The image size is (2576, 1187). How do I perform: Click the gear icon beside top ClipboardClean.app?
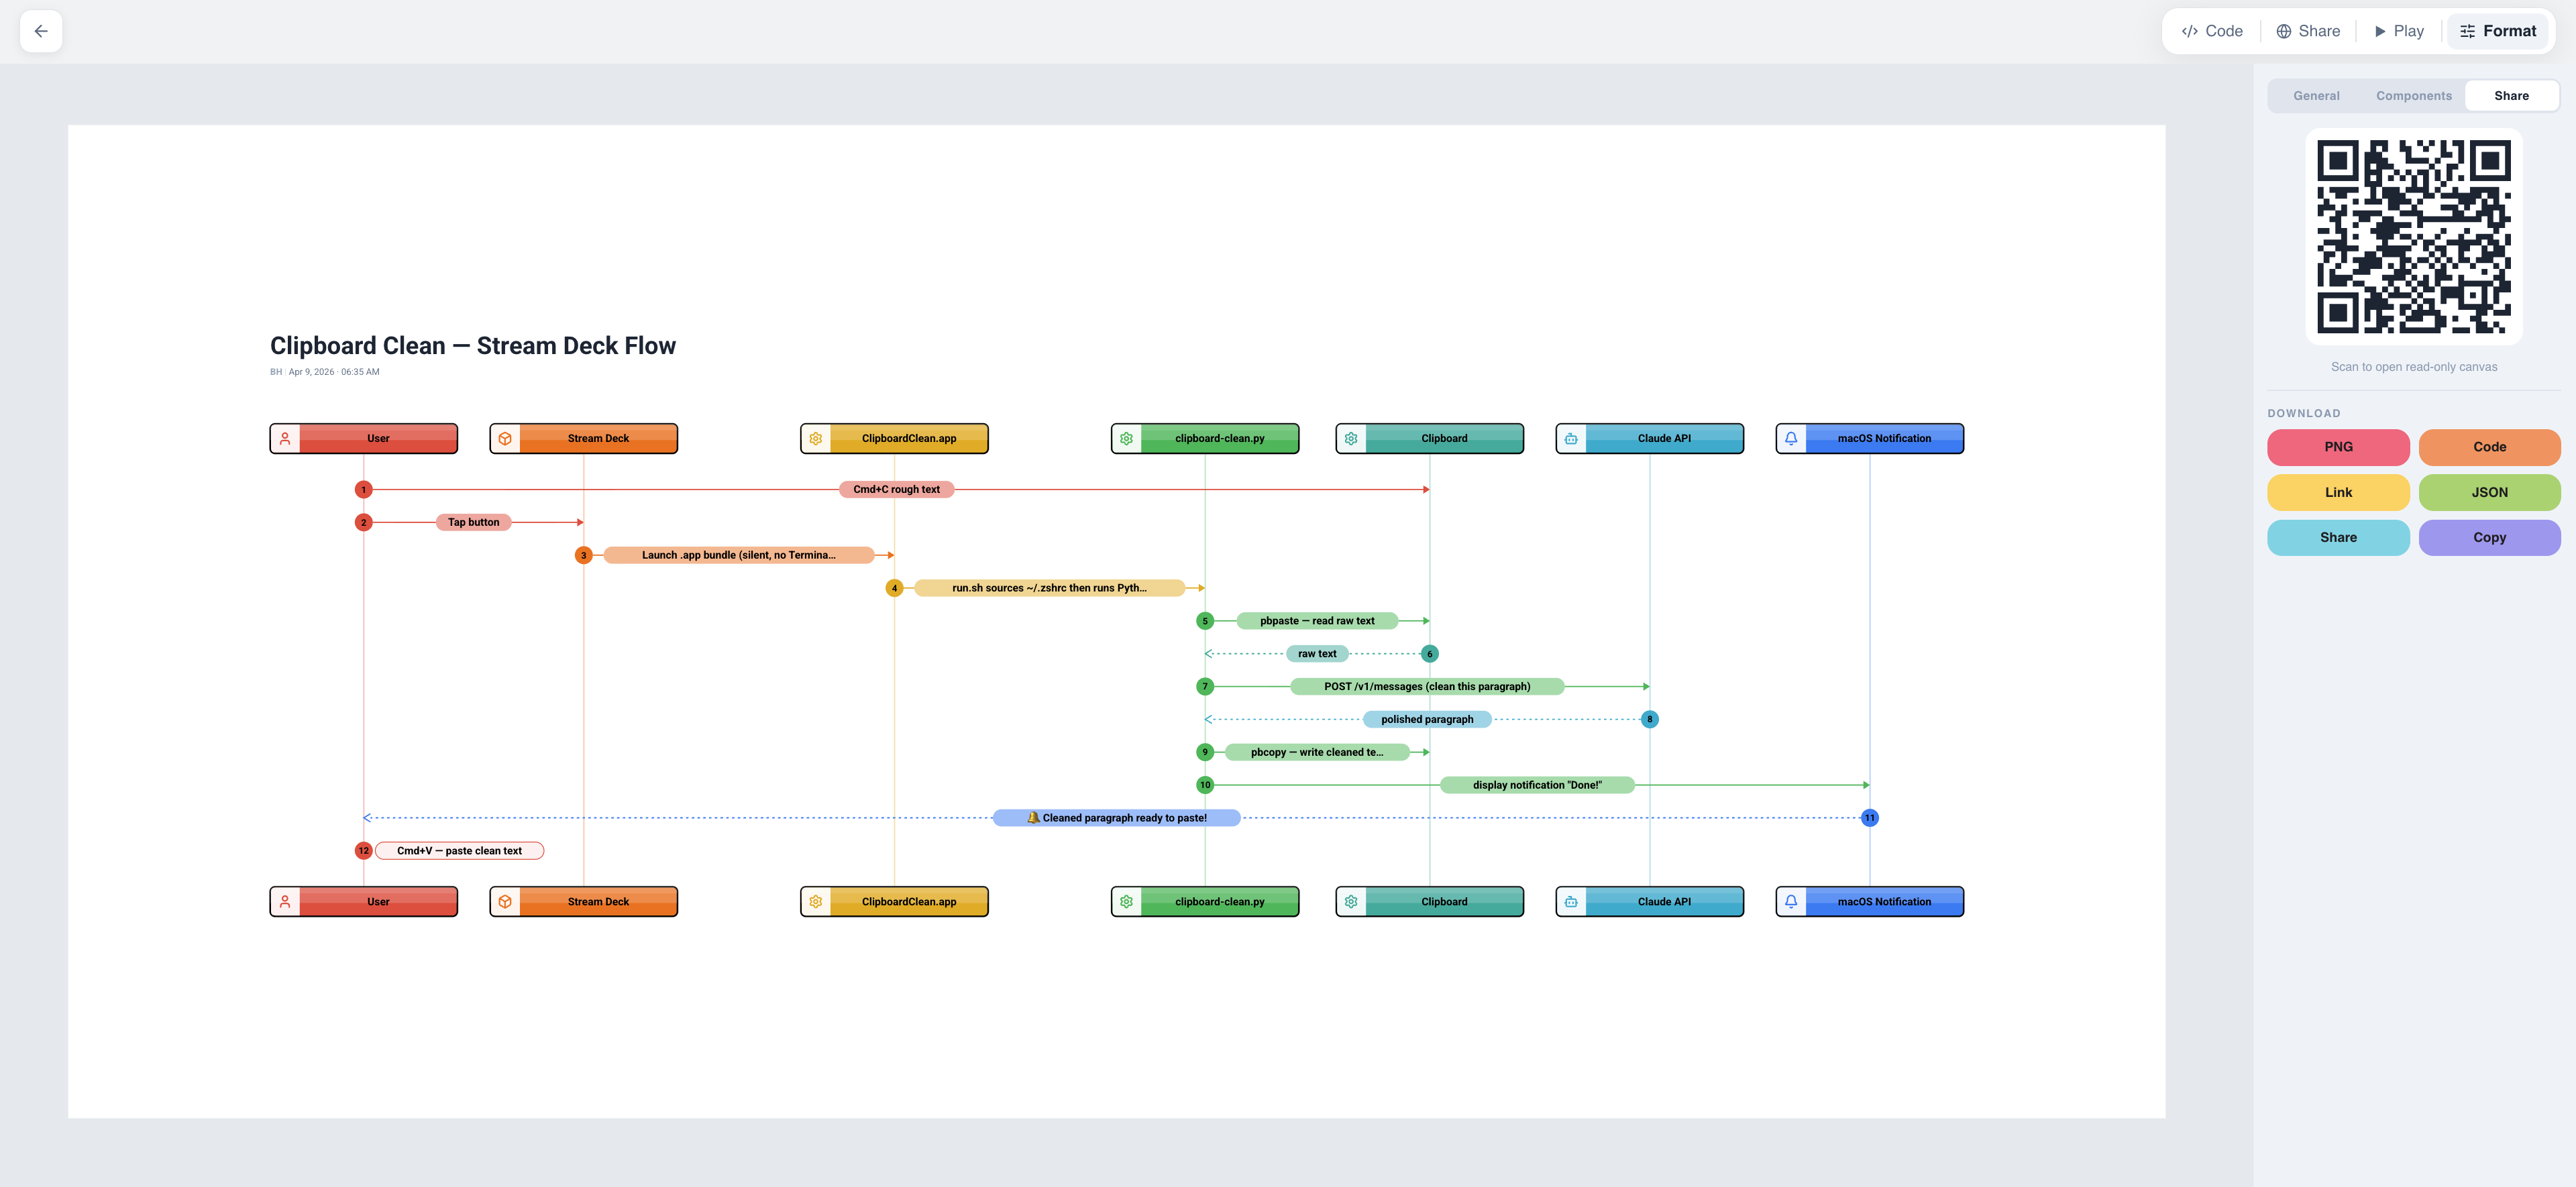point(816,438)
